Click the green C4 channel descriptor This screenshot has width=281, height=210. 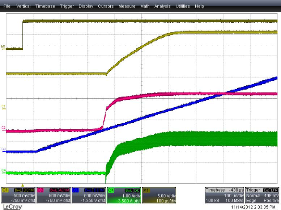[123, 195]
